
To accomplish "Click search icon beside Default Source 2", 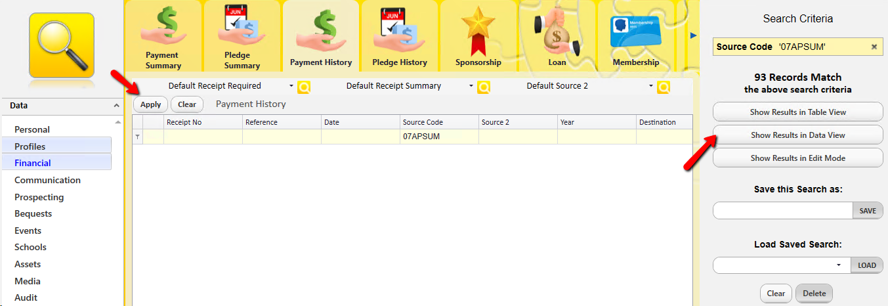I will pyautogui.click(x=664, y=87).
